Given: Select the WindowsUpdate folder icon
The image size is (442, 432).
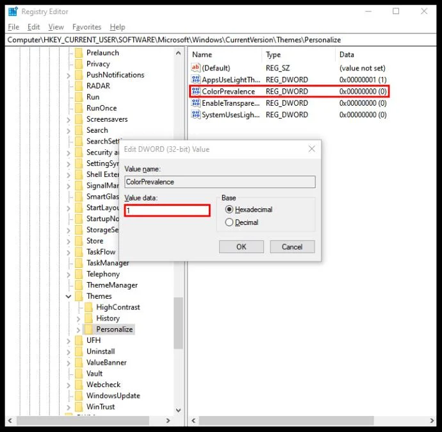Looking at the screenshot, I should tap(79, 395).
